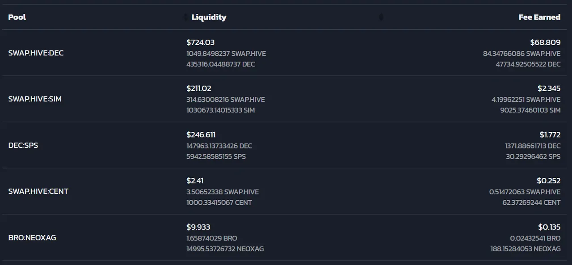Click the $724.03 liquidity value
The width and height of the screenshot is (572, 265).
[200, 42]
